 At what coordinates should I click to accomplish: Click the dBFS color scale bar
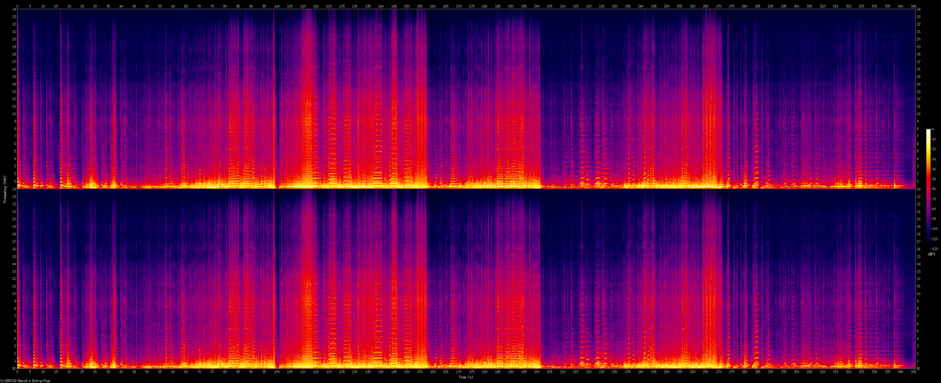929,189
